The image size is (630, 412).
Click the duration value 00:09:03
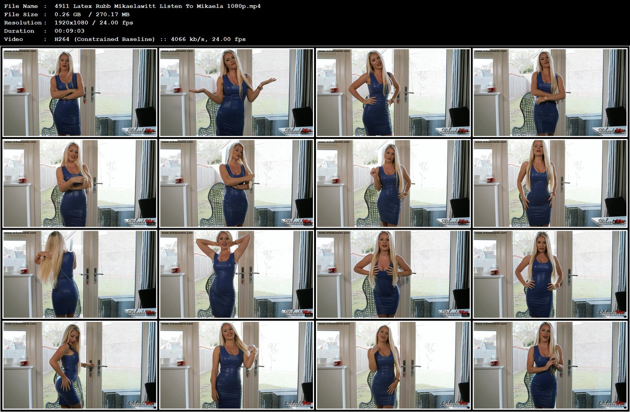[69, 31]
